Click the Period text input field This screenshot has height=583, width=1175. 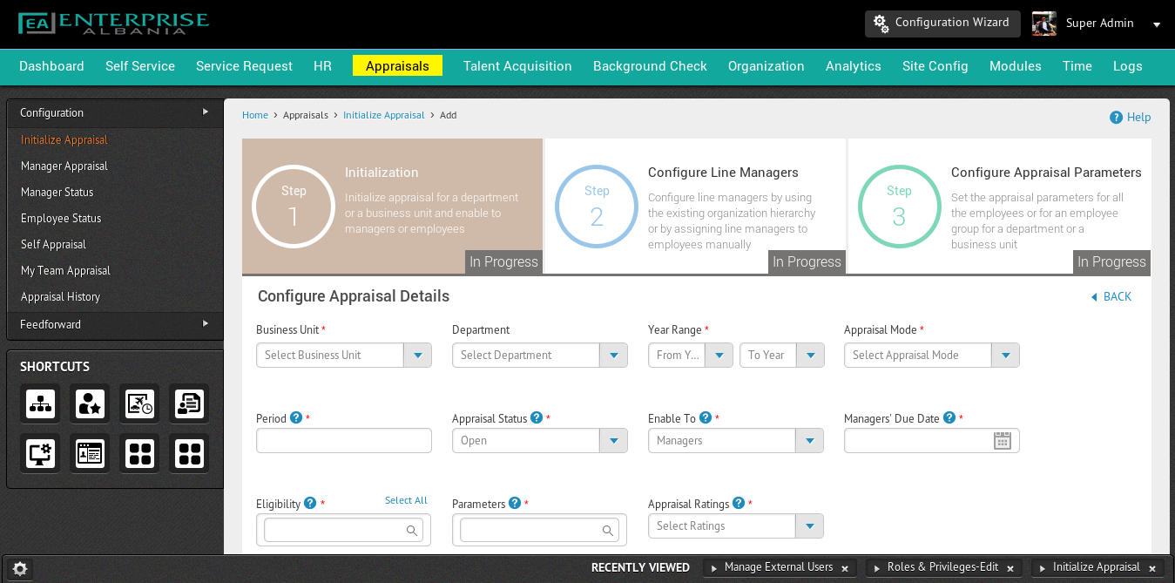(343, 441)
